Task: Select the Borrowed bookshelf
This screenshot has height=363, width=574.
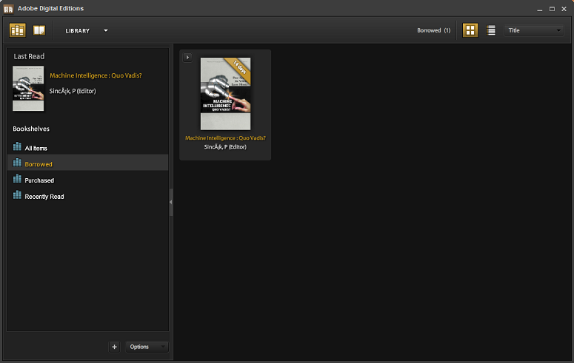Action: pos(88,164)
